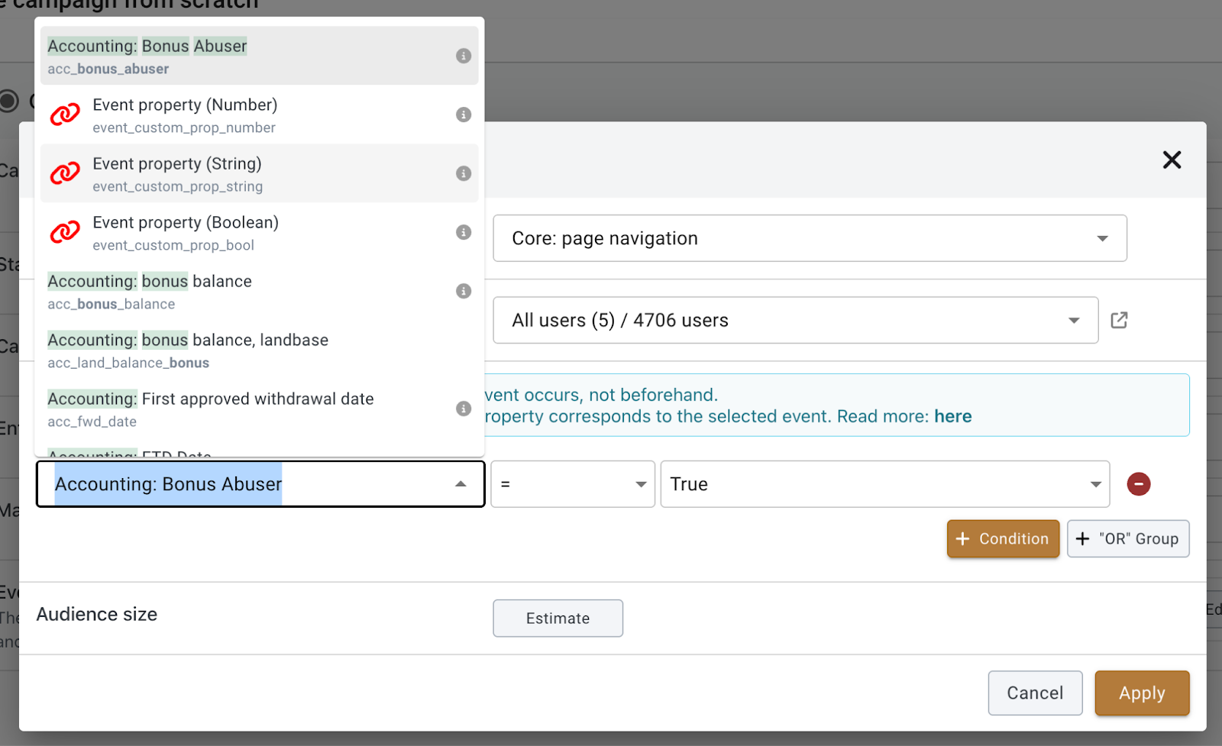Remove condition with red minus icon
This screenshot has width=1222, height=746.
click(x=1138, y=484)
